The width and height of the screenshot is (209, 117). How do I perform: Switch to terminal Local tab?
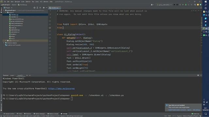click(x=12, y=75)
